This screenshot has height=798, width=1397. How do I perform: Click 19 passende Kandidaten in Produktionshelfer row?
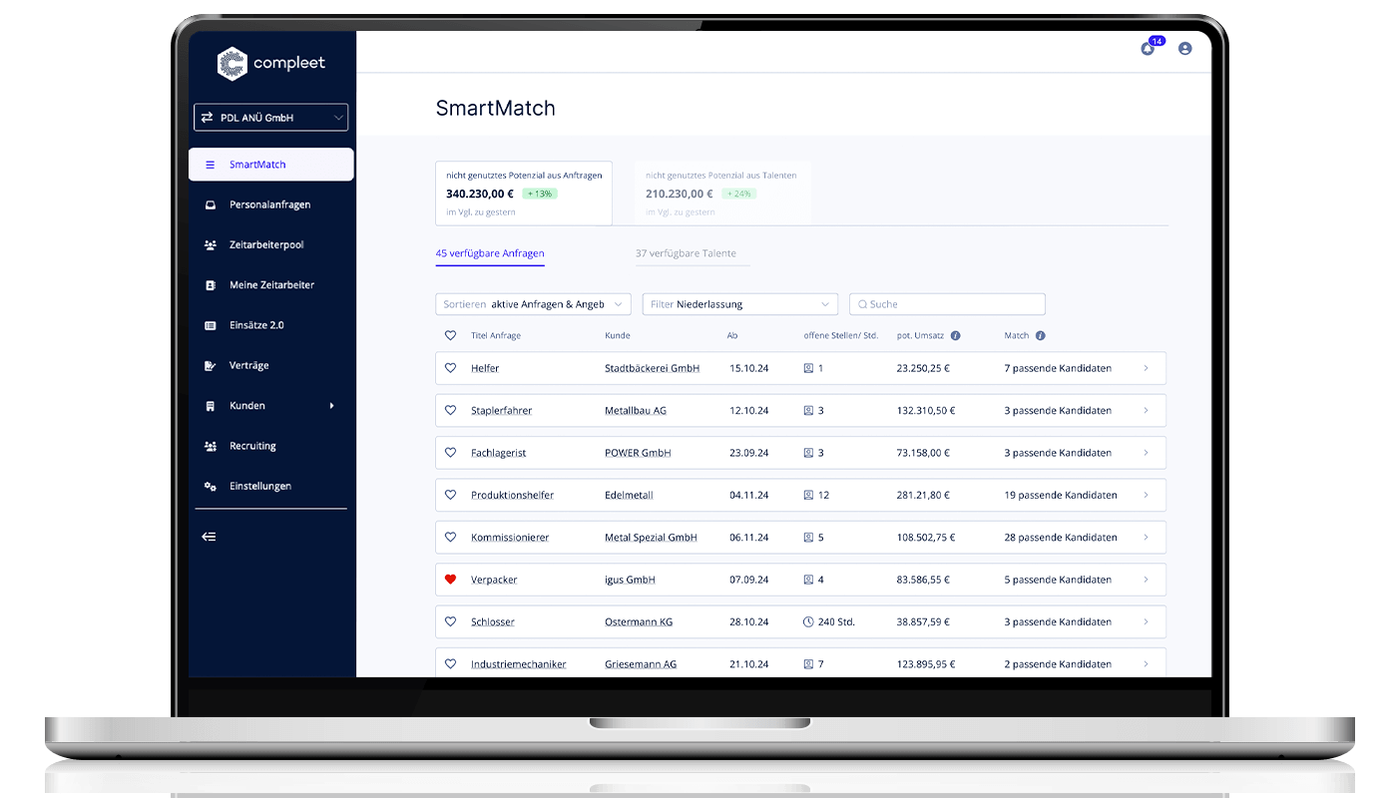1061,495
